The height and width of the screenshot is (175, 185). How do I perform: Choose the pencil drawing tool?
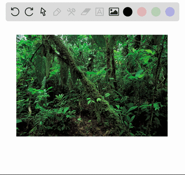pyautogui.click(x=57, y=12)
